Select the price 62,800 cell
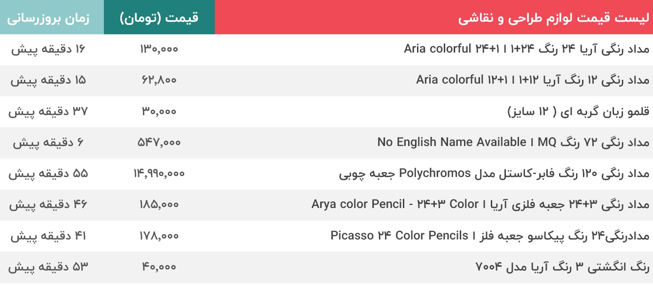653x285 pixels. pyautogui.click(x=159, y=80)
